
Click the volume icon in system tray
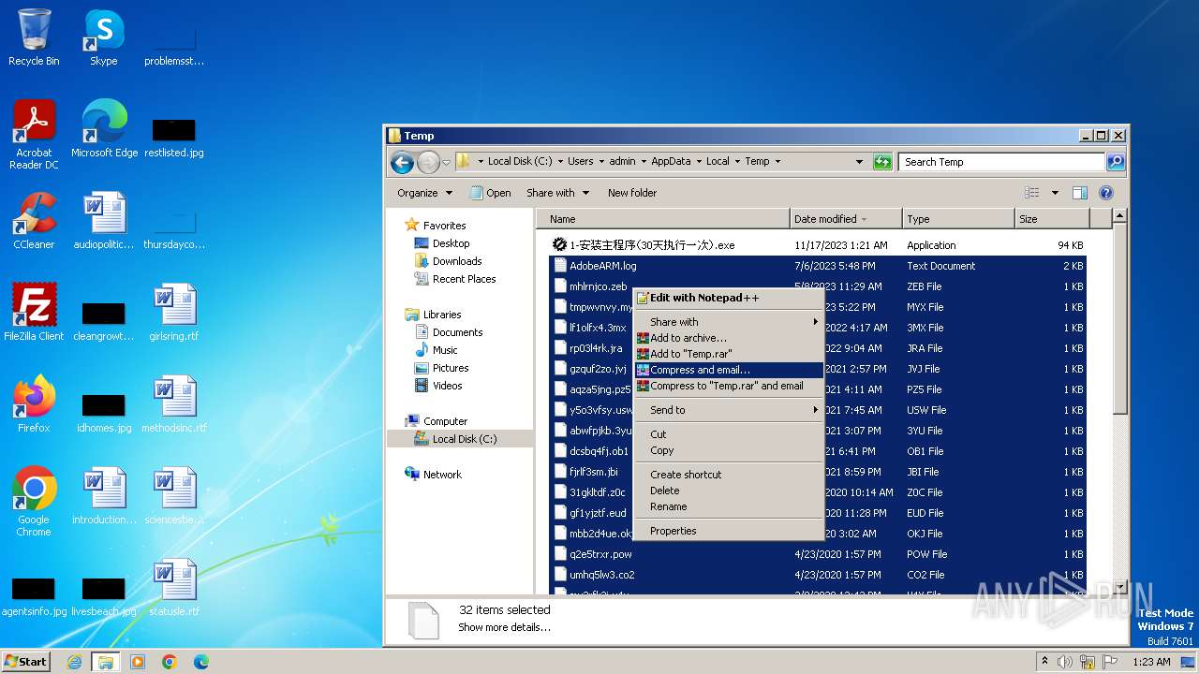pos(1065,662)
